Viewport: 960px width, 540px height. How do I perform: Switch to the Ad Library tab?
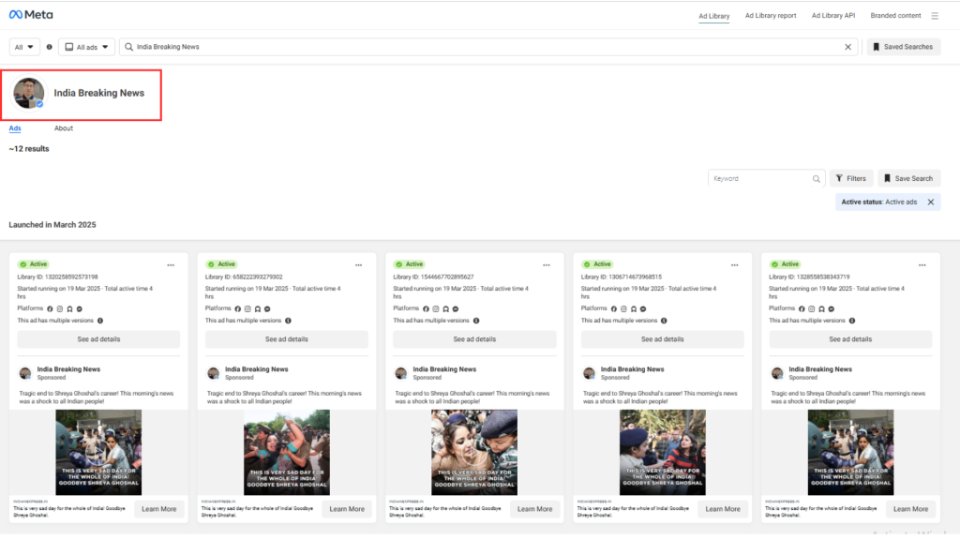pyautogui.click(x=713, y=16)
